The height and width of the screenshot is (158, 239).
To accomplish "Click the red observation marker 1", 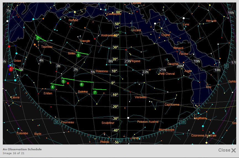I will (x=11, y=69).
